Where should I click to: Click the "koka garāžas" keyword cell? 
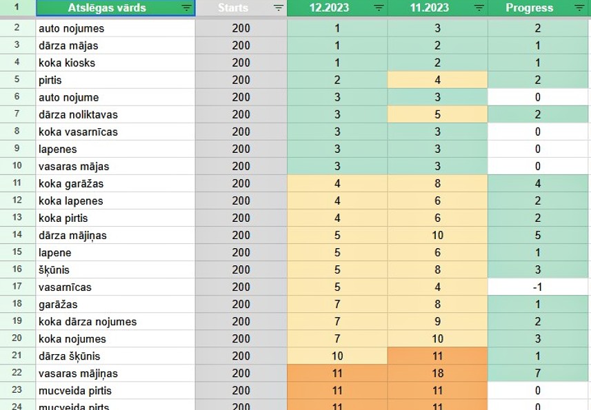pyautogui.click(x=115, y=184)
